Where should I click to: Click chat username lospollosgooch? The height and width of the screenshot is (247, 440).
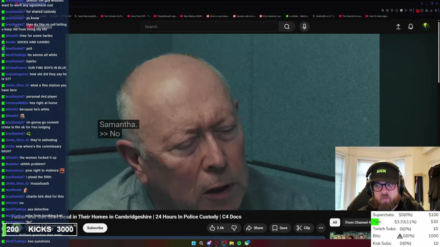pyautogui.click(x=17, y=74)
